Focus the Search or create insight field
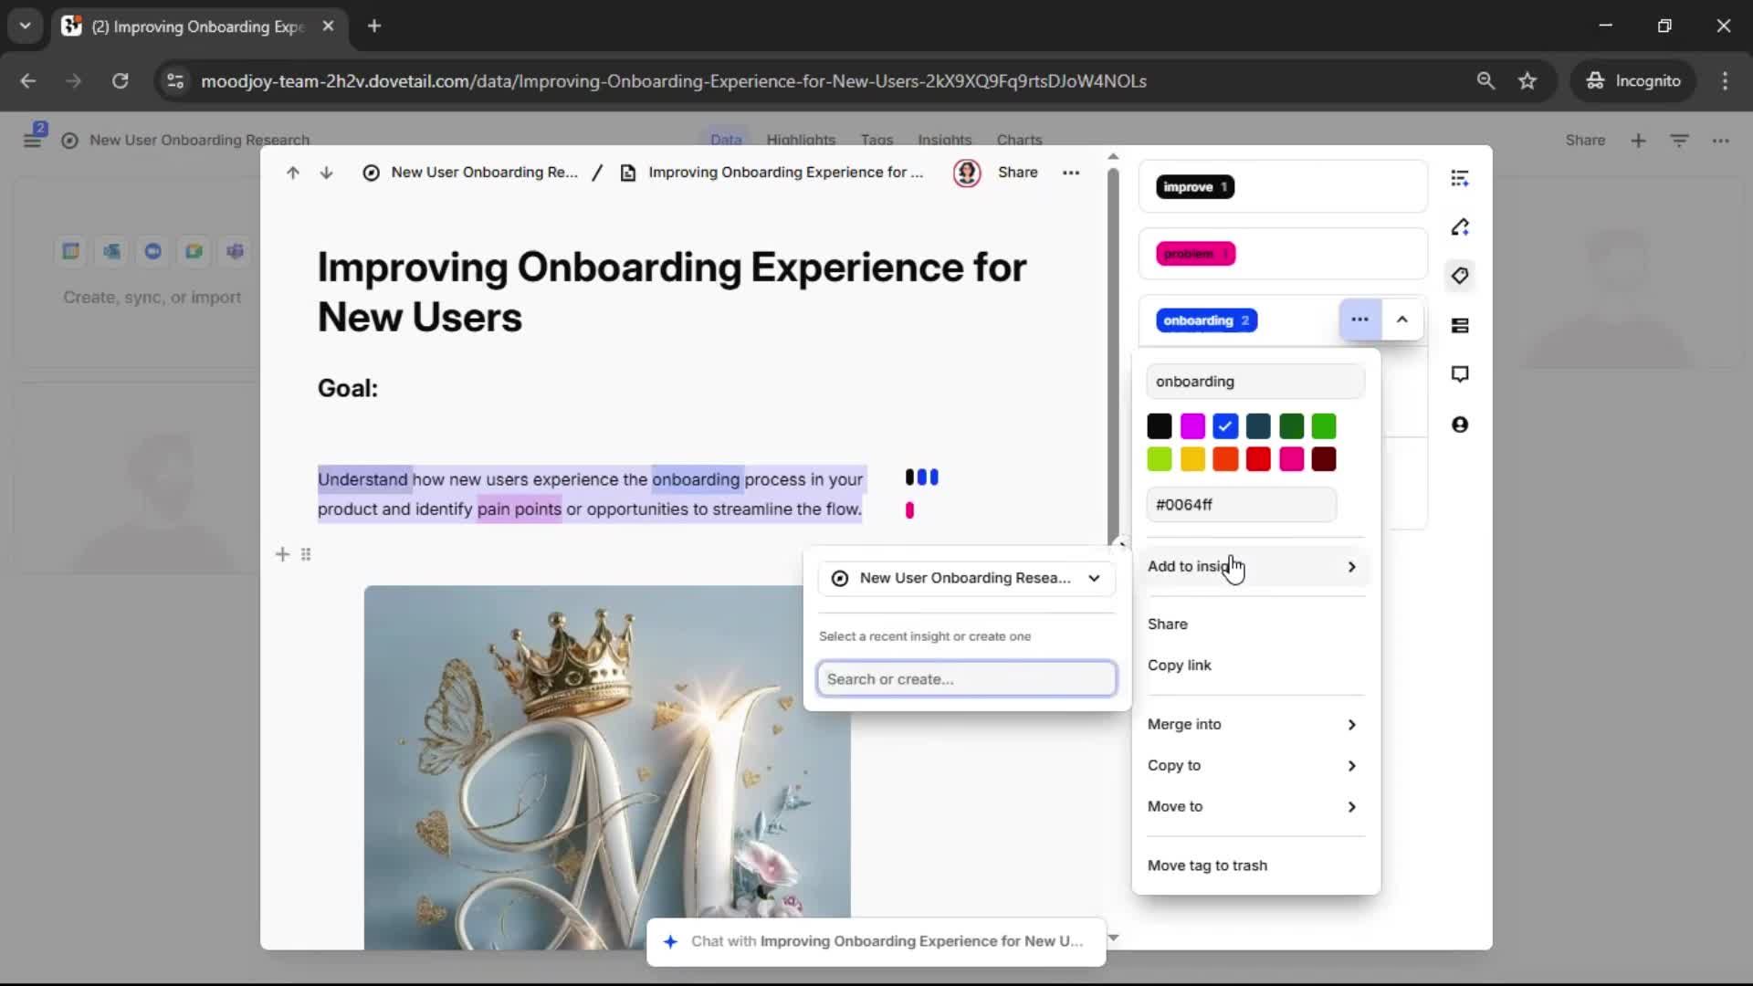This screenshot has width=1753, height=986. [x=966, y=679]
